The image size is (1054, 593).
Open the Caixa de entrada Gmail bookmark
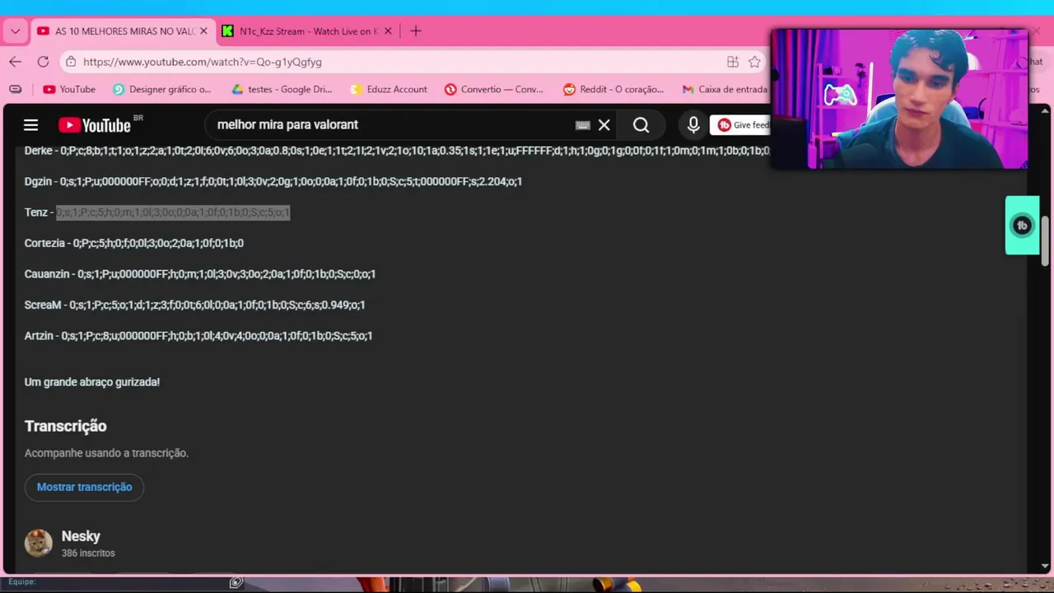pyautogui.click(x=725, y=89)
